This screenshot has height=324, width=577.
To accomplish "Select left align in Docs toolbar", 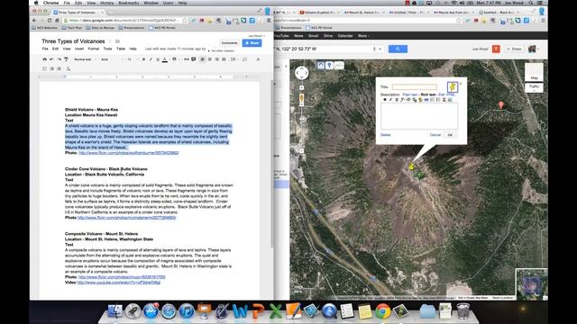I will (202, 59).
